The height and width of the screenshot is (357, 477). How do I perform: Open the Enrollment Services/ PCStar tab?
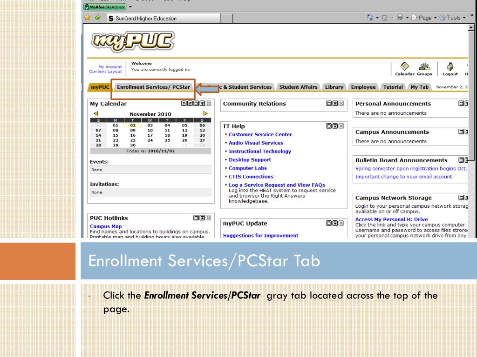pos(153,87)
